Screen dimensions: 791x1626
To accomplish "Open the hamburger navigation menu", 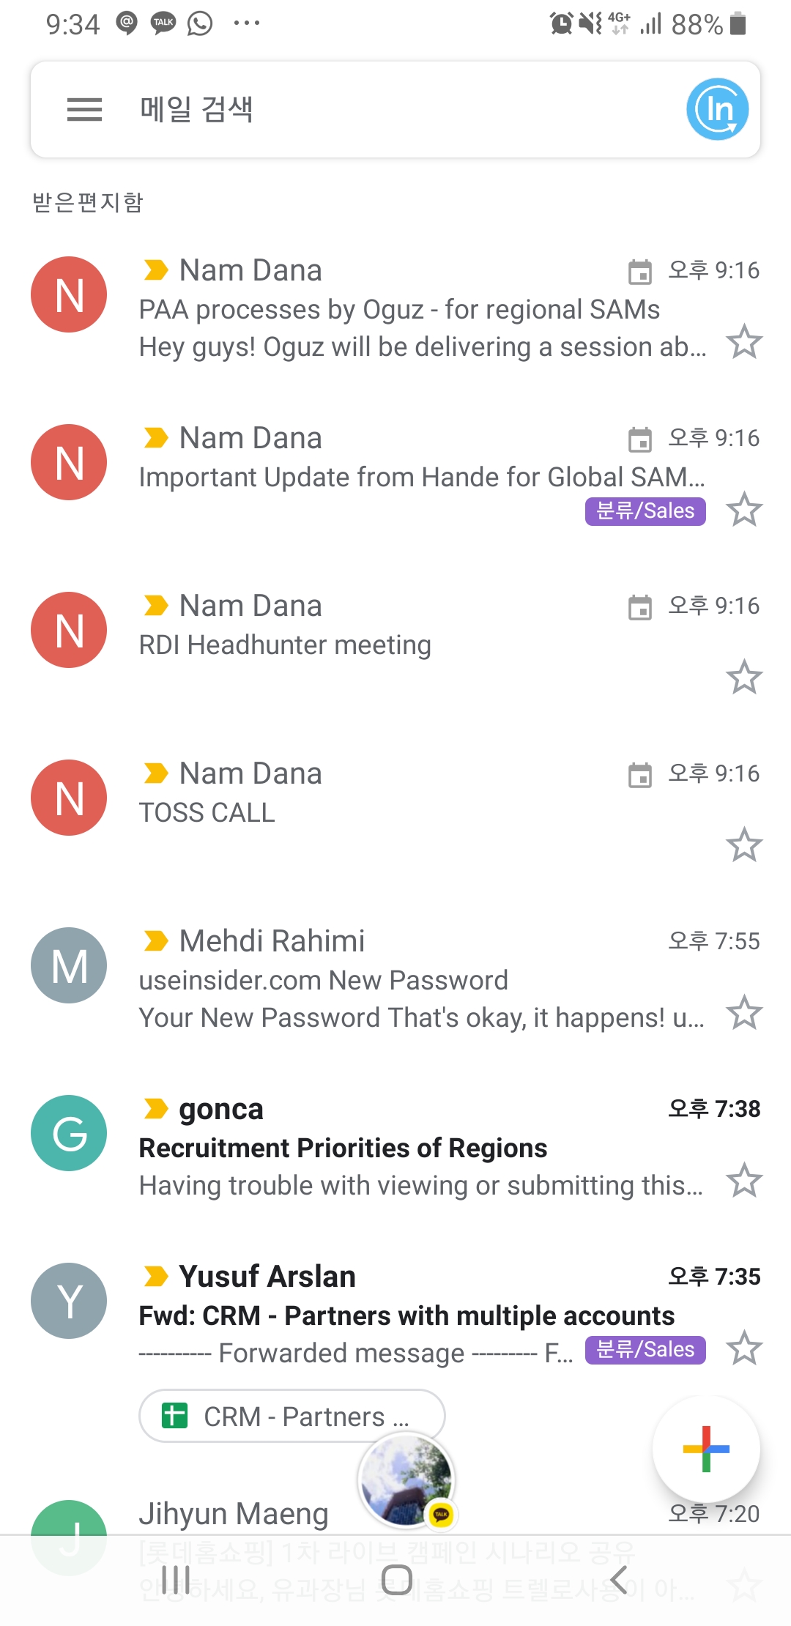I will pos(84,110).
